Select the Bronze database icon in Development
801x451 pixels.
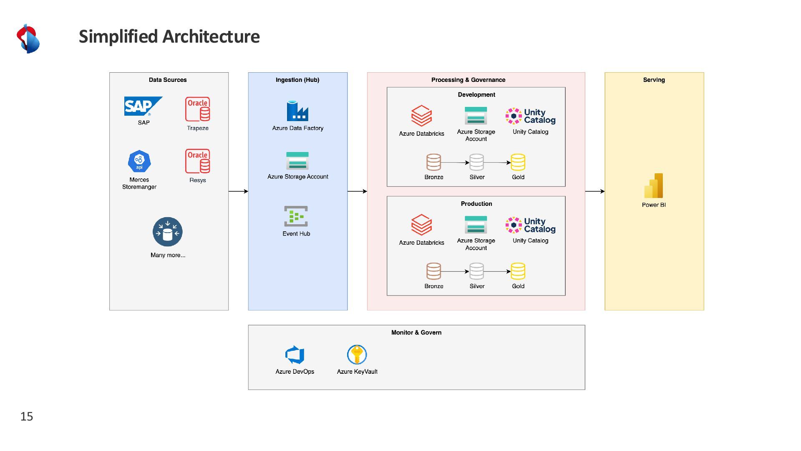pos(433,162)
